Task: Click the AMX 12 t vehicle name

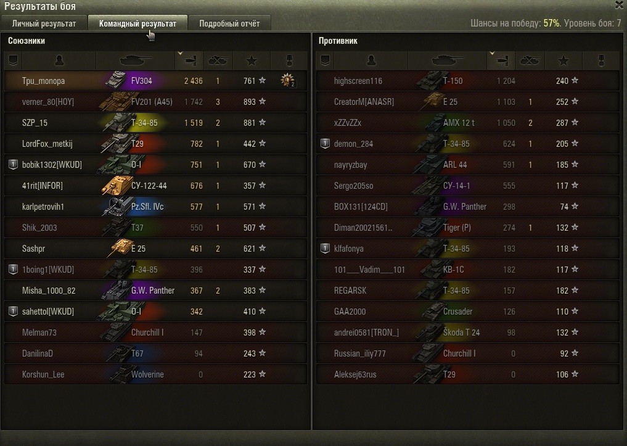Action: coord(459,123)
